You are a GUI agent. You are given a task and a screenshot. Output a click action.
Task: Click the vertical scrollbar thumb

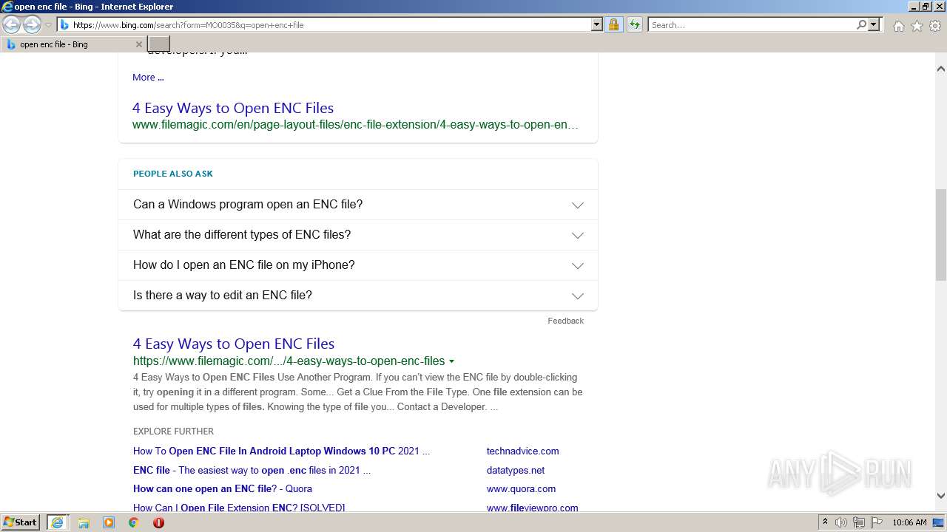point(941,235)
